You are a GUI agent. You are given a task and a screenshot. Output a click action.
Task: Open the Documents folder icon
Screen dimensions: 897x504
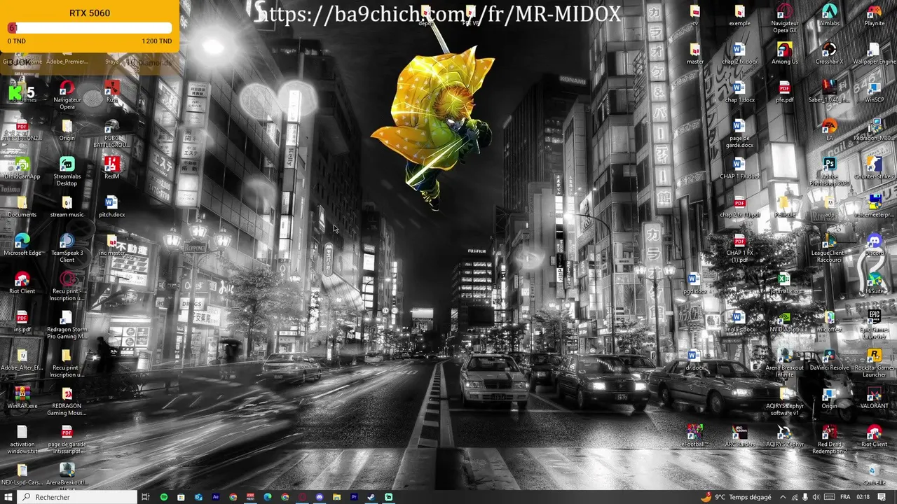(x=22, y=206)
